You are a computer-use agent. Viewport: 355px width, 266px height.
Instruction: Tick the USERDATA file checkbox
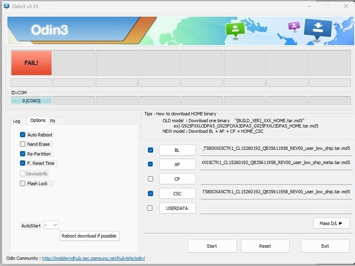pyautogui.click(x=150, y=208)
